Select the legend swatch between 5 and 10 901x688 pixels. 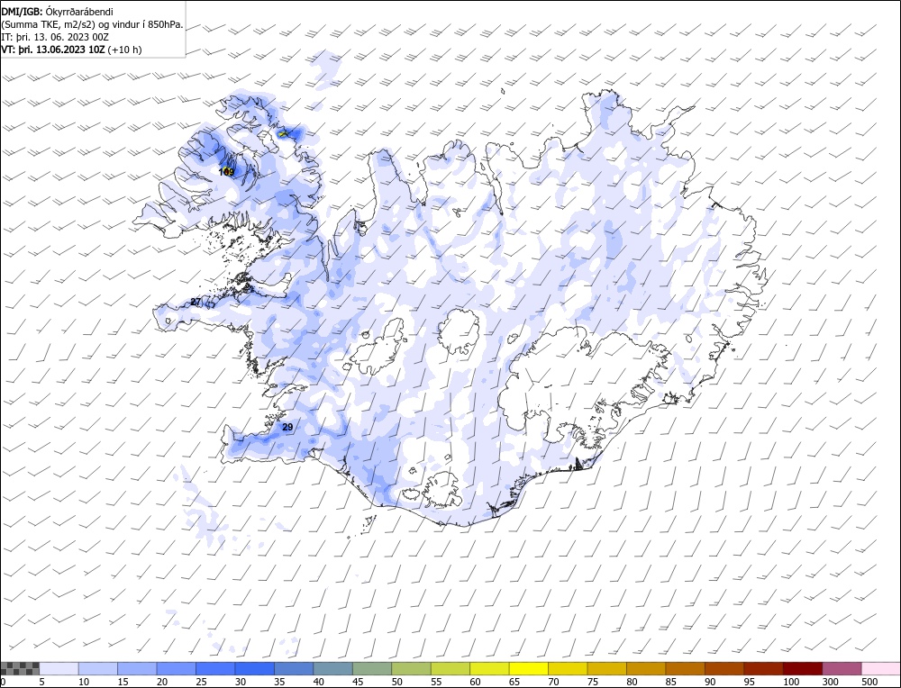(59, 668)
